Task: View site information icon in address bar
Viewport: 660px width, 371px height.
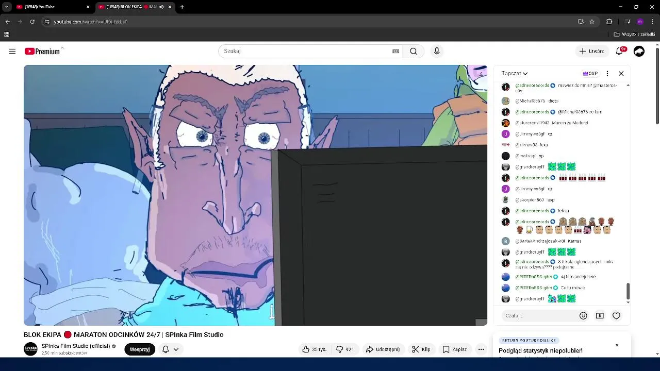Action: point(47,22)
